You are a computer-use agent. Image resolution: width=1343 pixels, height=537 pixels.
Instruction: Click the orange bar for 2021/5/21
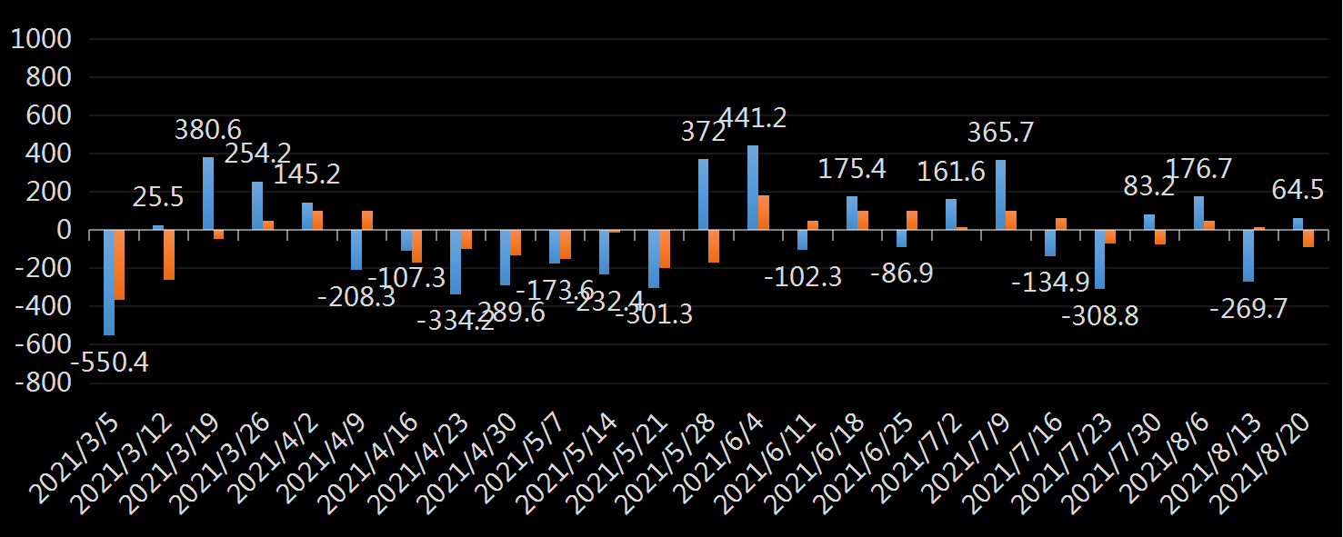coord(665,250)
